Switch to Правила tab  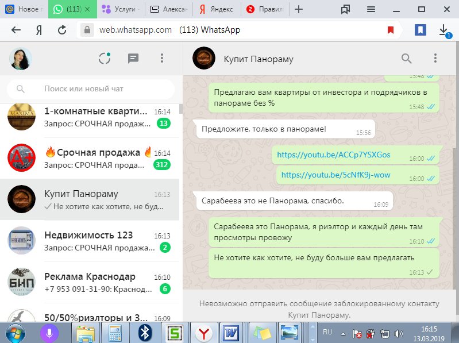[265, 9]
